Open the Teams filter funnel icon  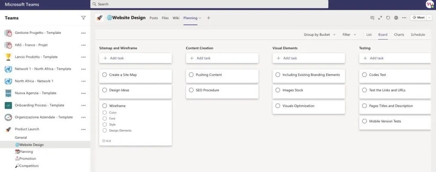[x=83, y=18]
